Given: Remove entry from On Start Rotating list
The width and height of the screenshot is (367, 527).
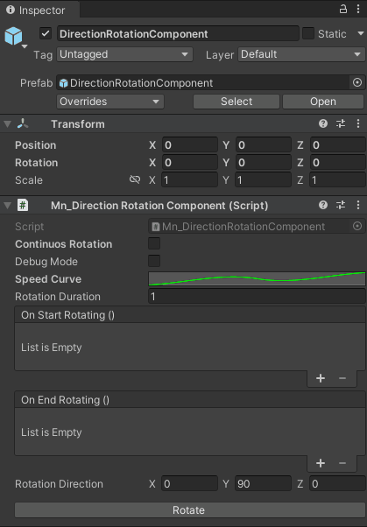Looking at the screenshot, I should [x=342, y=378].
